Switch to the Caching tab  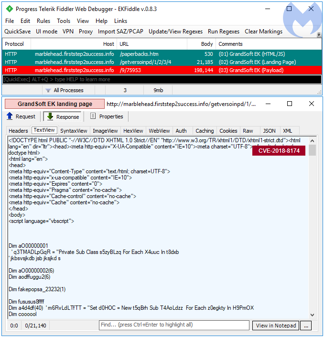point(205,131)
